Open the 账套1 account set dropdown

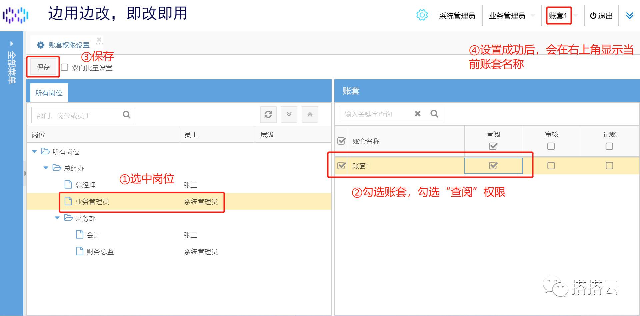576,16
